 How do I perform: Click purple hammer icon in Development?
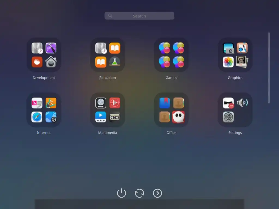[51, 48]
